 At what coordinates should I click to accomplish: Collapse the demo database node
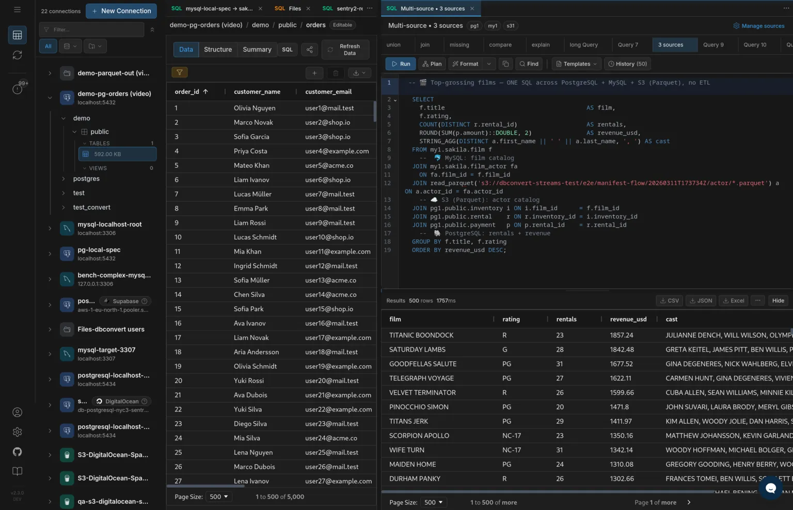[x=63, y=118]
